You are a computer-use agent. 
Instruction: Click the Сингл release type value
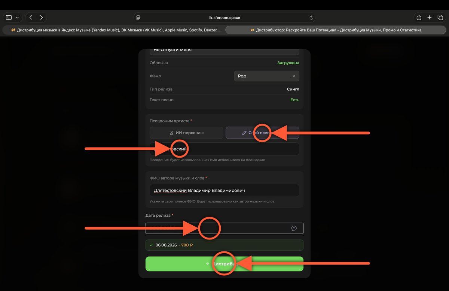(293, 89)
